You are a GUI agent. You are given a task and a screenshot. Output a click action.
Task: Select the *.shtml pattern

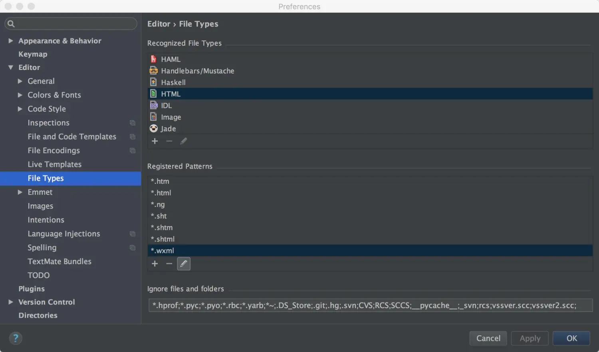click(x=370, y=239)
